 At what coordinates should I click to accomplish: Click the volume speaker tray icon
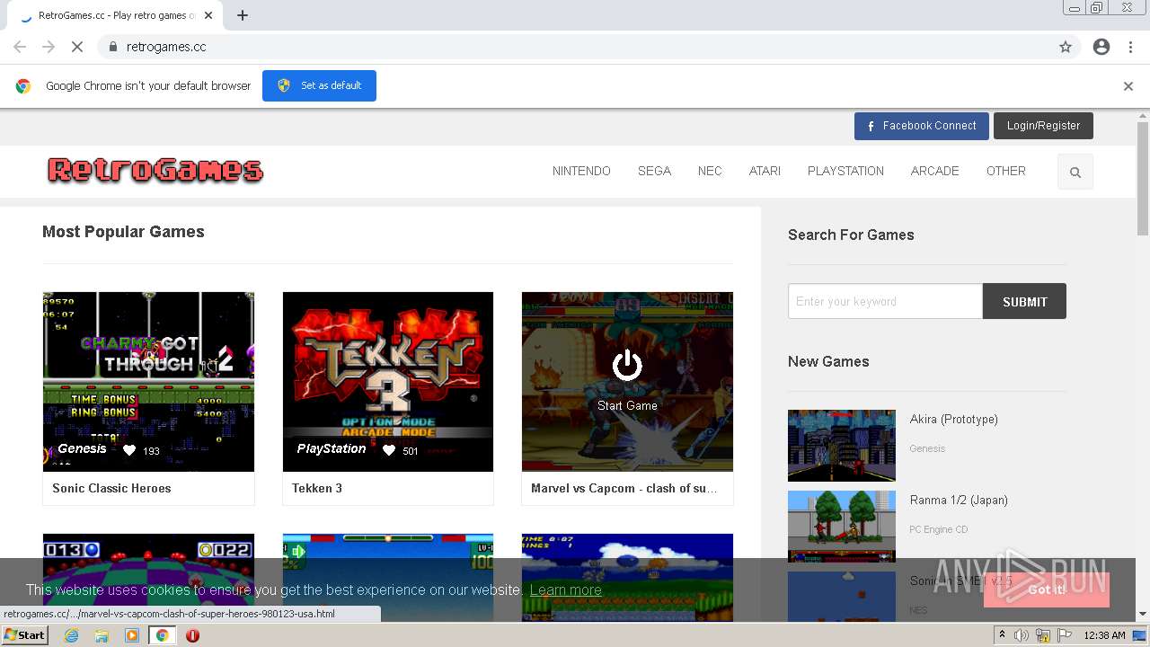pyautogui.click(x=1022, y=635)
